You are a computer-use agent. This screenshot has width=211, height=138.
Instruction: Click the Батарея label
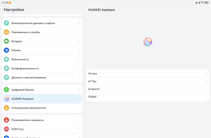coord(17,41)
